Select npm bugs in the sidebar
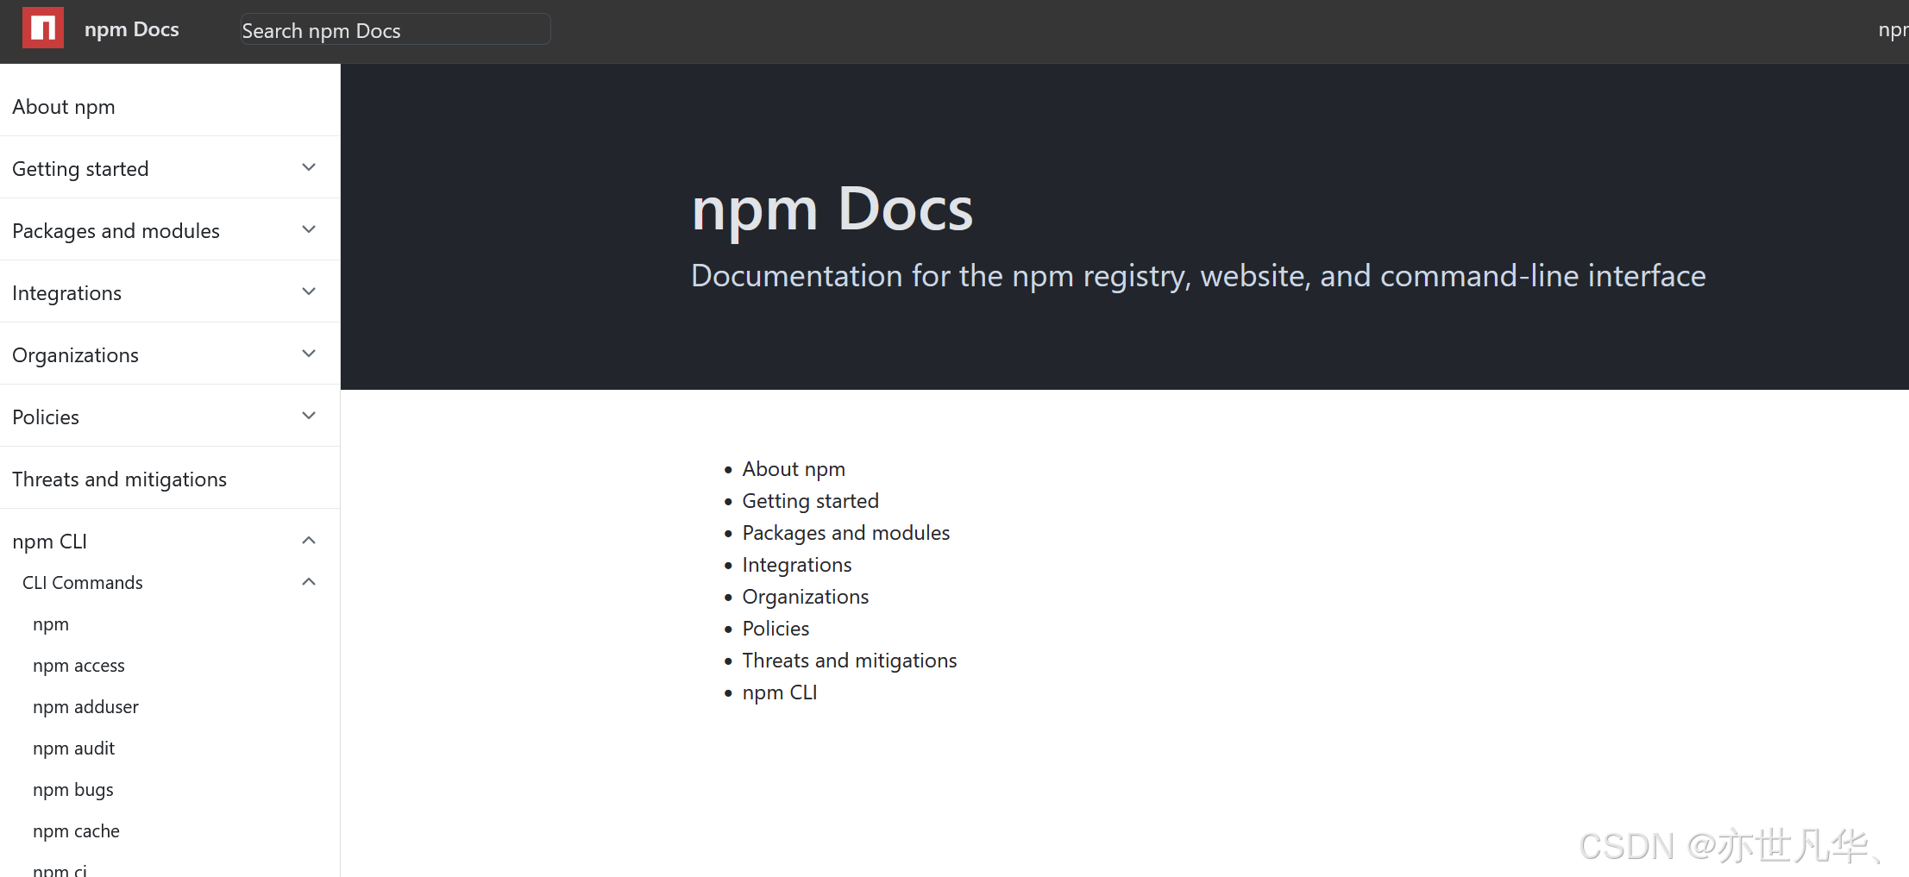Viewport: 1909px width, 877px height. 73,790
